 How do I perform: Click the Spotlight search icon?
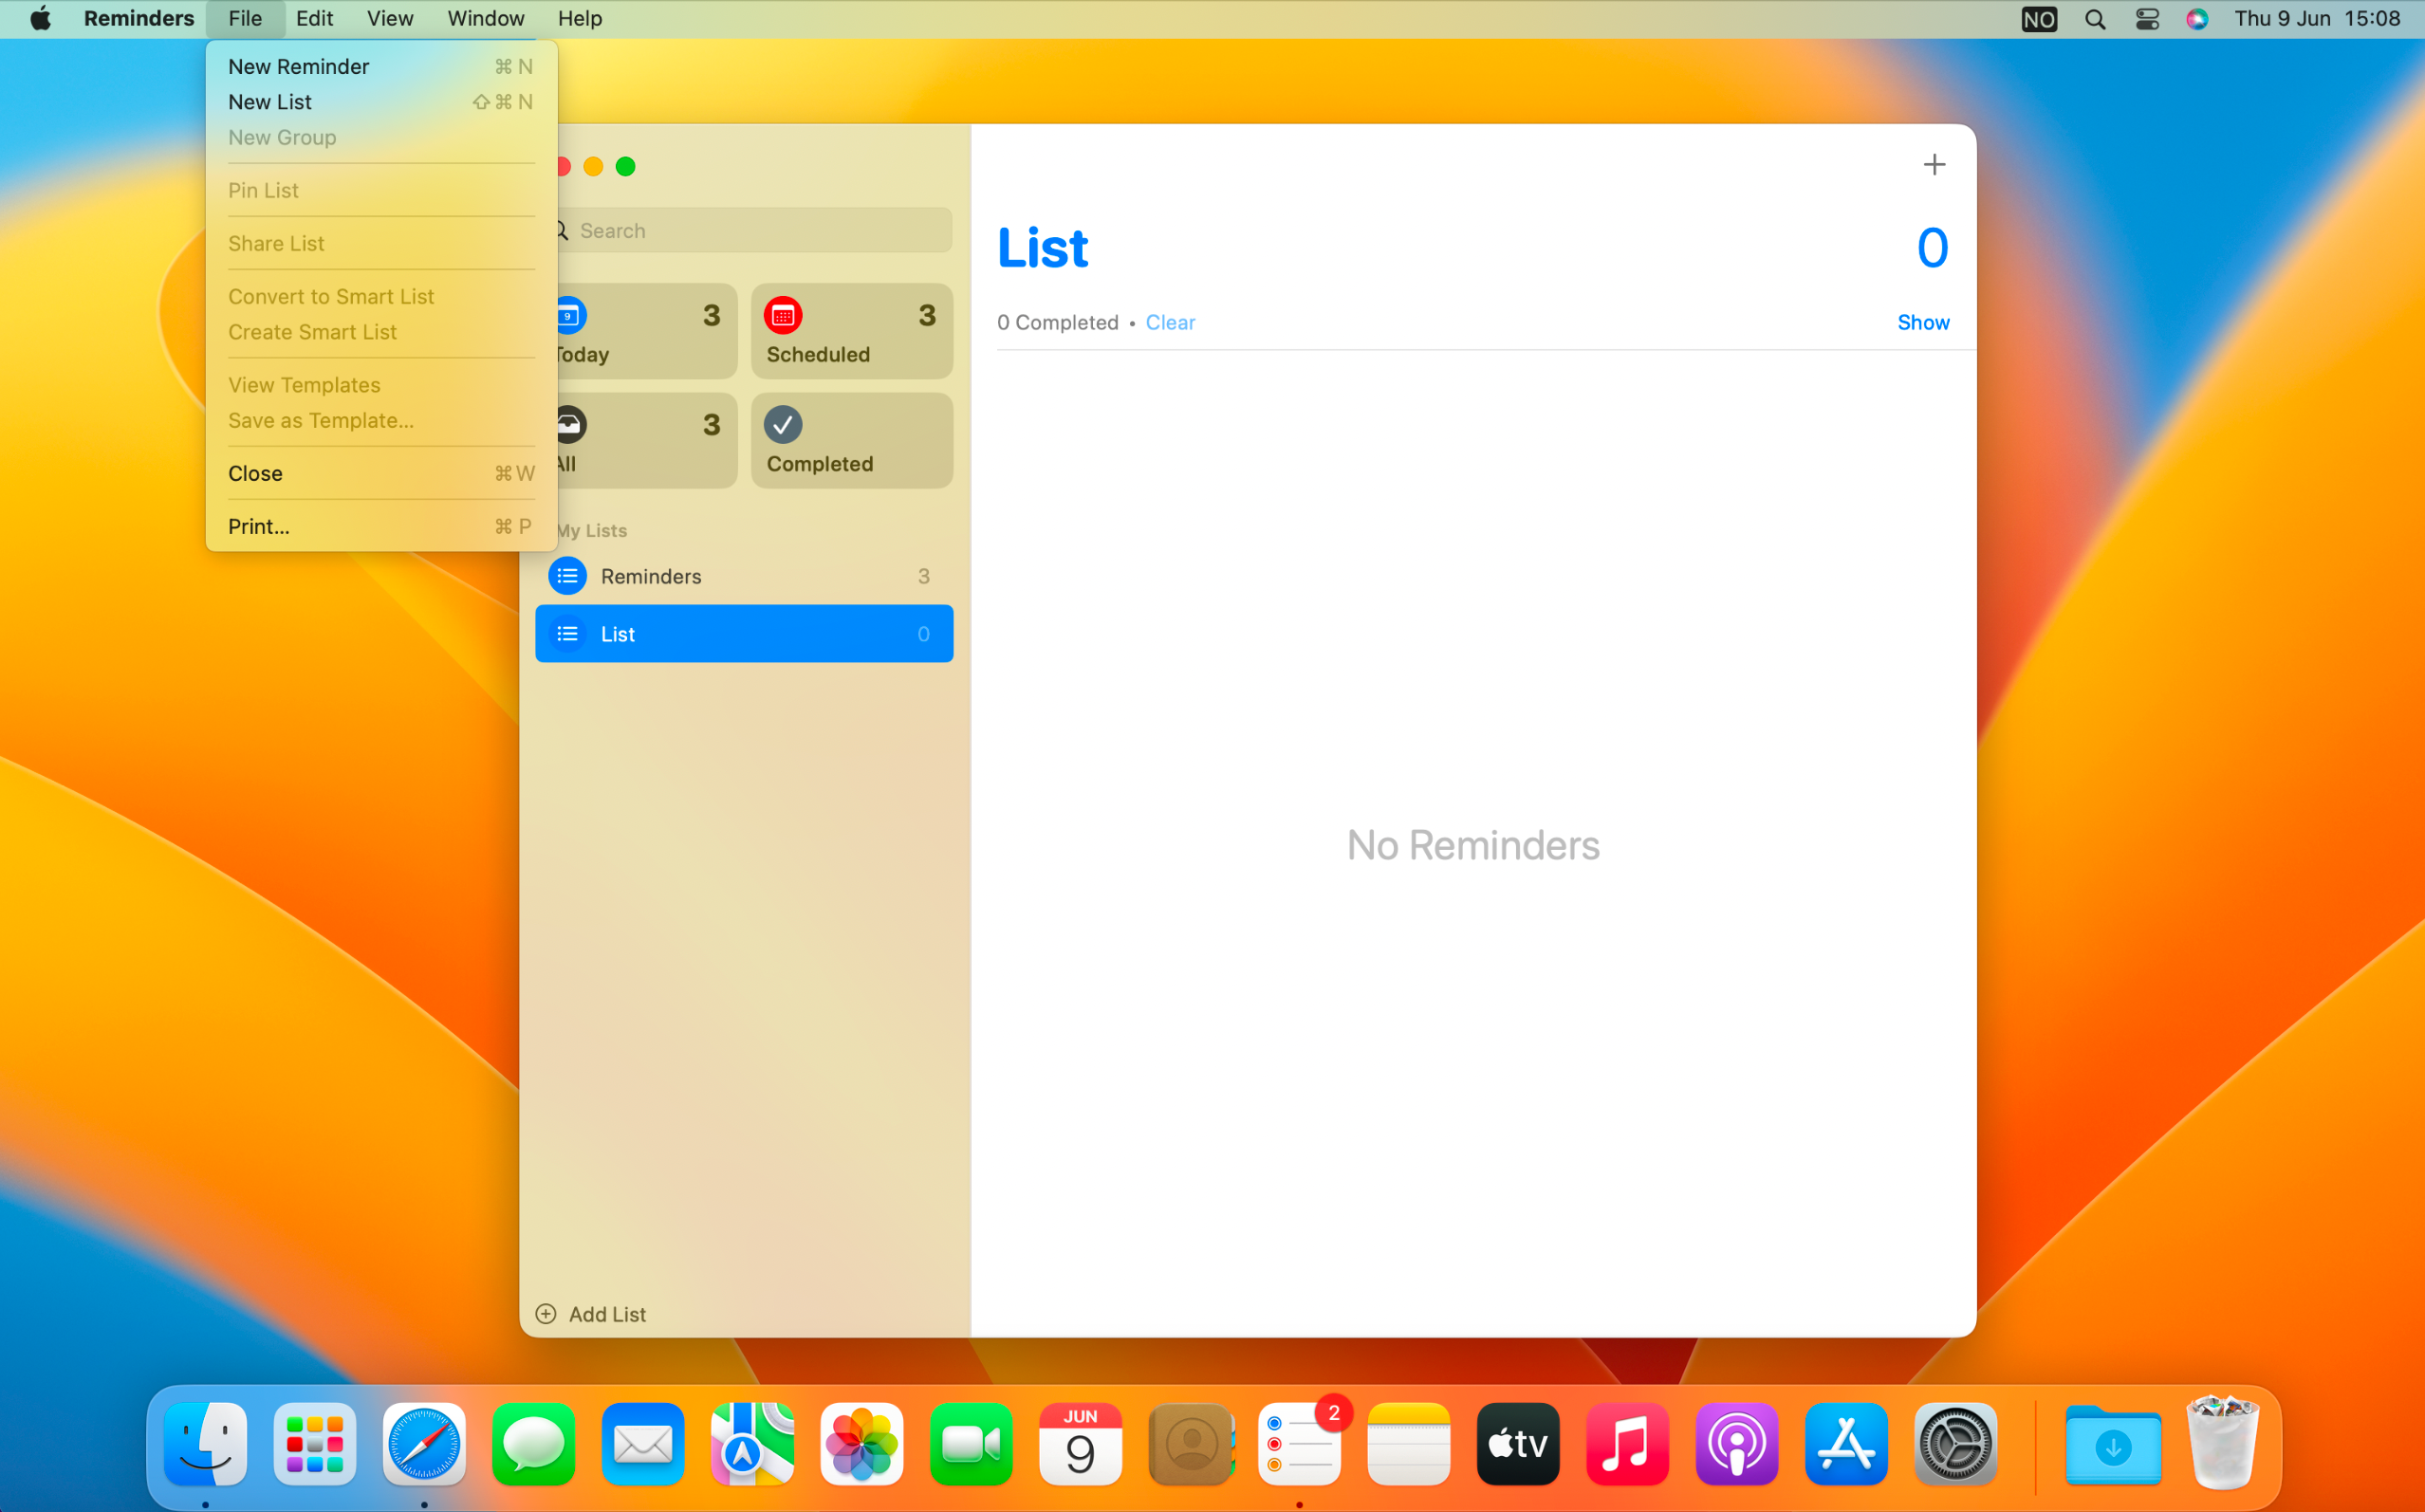[x=2094, y=19]
